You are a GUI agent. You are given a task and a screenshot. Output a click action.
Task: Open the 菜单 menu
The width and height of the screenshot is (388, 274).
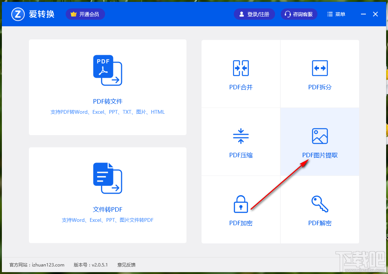click(x=335, y=14)
